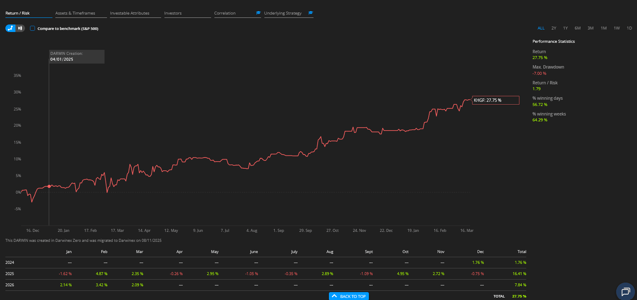Open the chat support bubble icon

[x=625, y=292]
